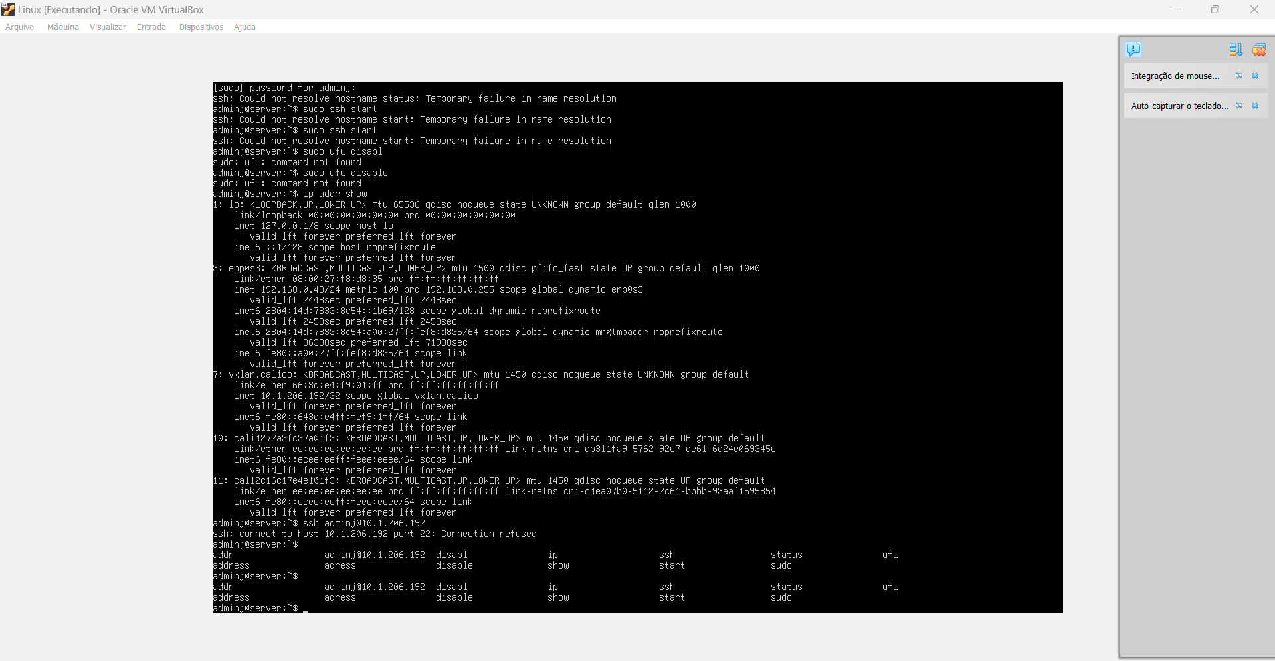Click the VirtualBox icon in the title bar
This screenshot has height=661, width=1275.
(8, 9)
